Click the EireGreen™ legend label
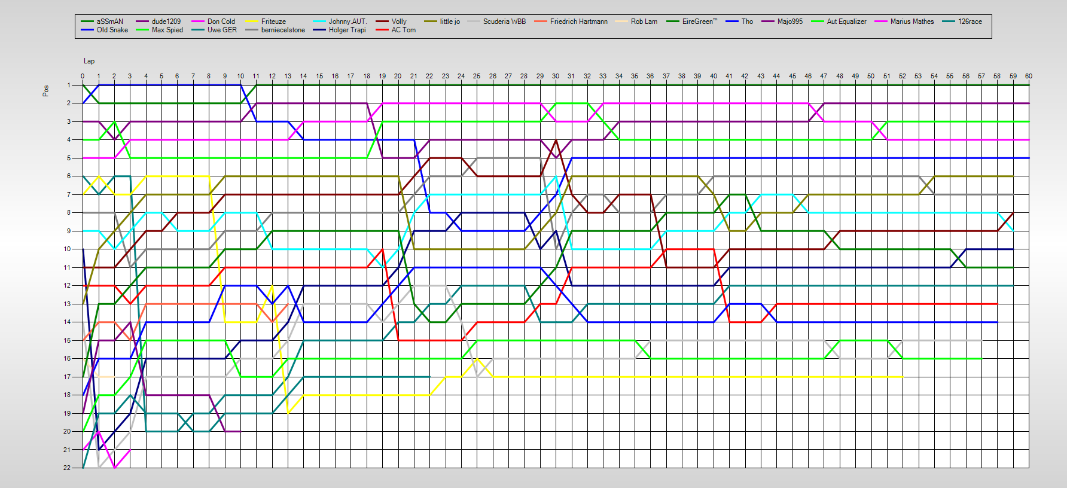1067x488 pixels. pyautogui.click(x=700, y=22)
